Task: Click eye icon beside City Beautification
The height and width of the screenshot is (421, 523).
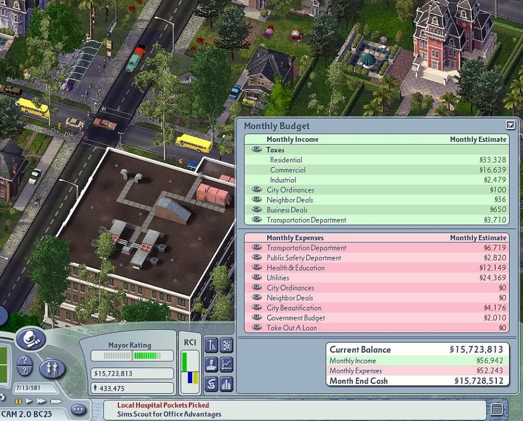Action: point(256,307)
